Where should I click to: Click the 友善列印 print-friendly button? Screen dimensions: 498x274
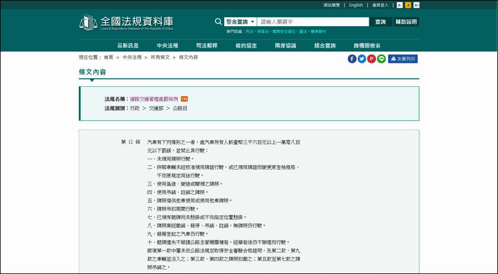(x=403, y=59)
